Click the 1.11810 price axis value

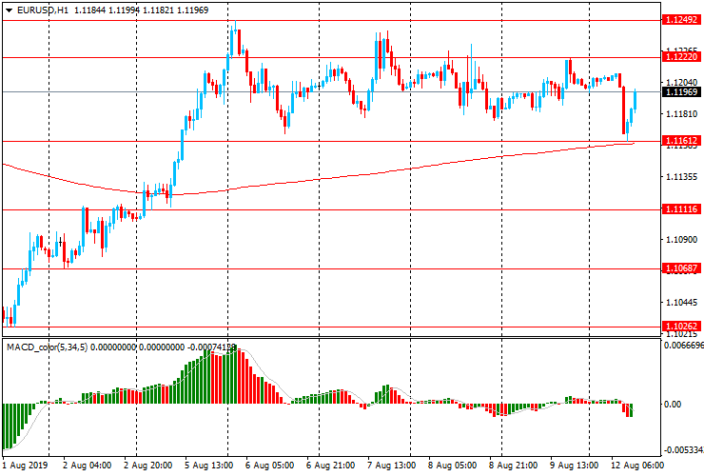pyautogui.click(x=681, y=114)
